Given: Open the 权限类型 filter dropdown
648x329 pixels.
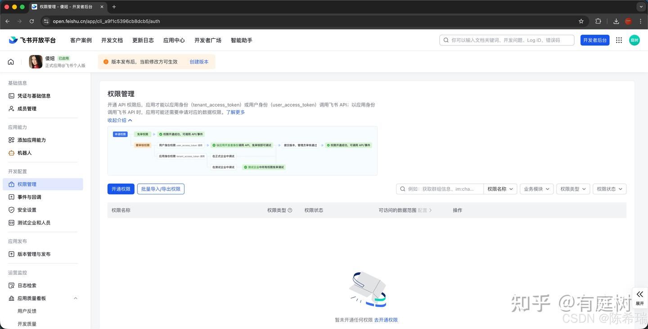Looking at the screenshot, I should [x=573, y=189].
